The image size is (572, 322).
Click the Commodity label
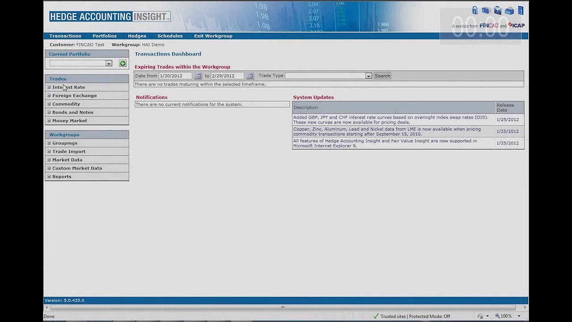66,104
